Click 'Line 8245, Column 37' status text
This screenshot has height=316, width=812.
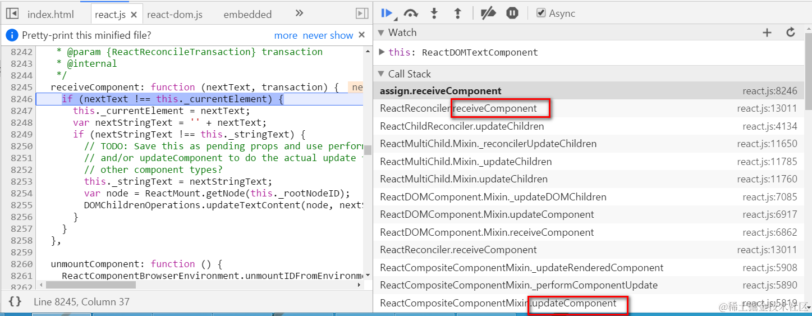click(81, 301)
